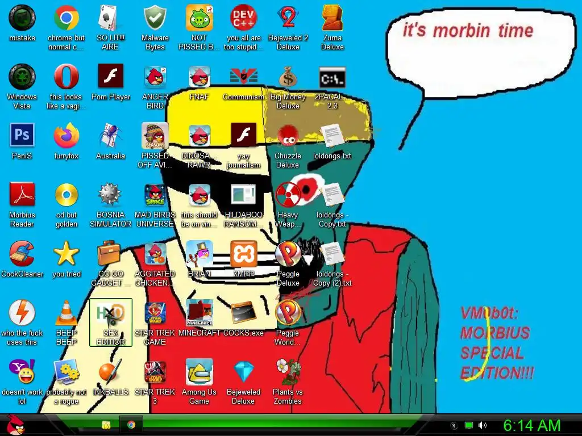The width and height of the screenshot is (582, 436).
Task: Open the '.exe' black console icon
Action: coord(243,313)
